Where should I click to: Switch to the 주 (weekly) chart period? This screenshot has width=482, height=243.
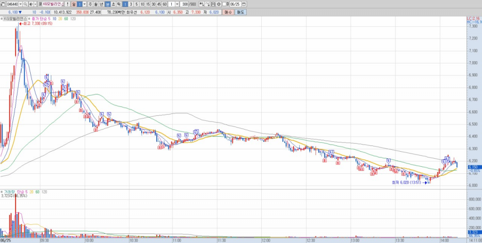coord(90,4)
